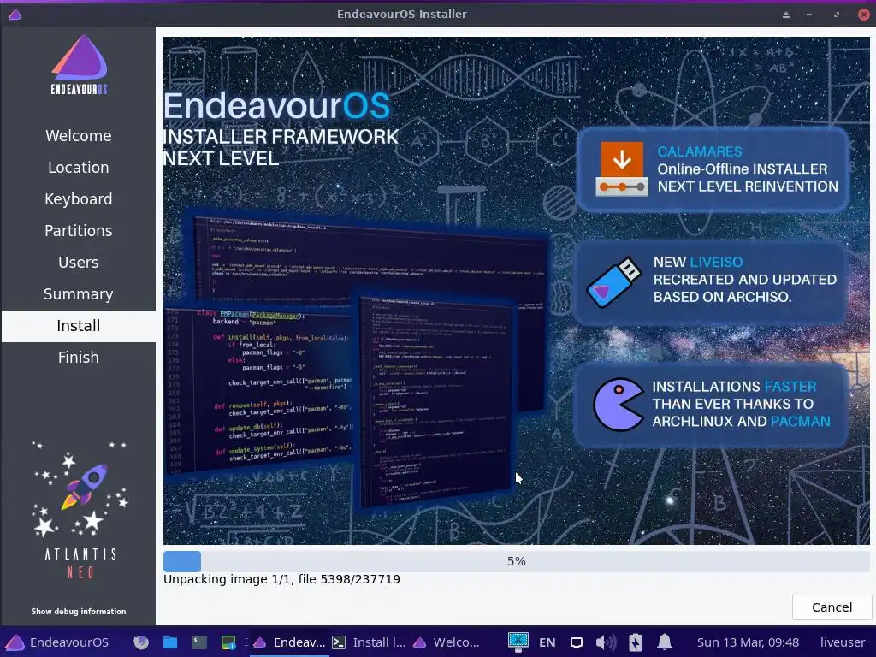Switch to the Install l... terminal window
This screenshot has width=876, height=657.
(x=369, y=642)
